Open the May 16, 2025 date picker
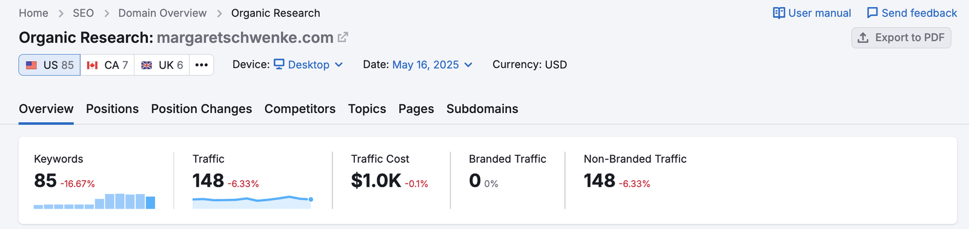The width and height of the screenshot is (969, 229). point(432,65)
